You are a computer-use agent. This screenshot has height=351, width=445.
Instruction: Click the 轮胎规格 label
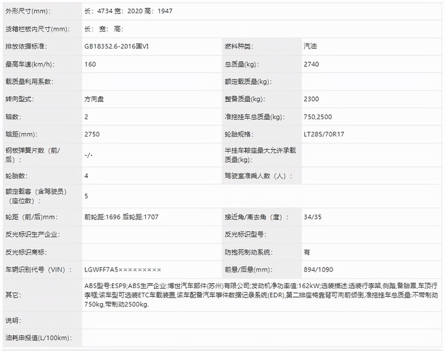click(239, 134)
